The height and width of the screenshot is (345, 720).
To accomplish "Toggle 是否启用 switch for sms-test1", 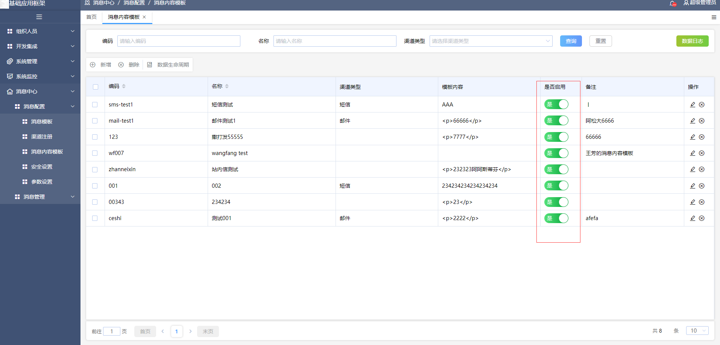I will 556,104.
